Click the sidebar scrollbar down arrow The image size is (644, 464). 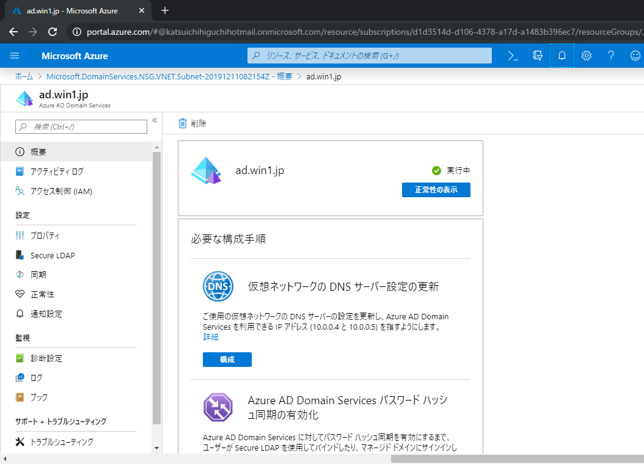[156, 448]
